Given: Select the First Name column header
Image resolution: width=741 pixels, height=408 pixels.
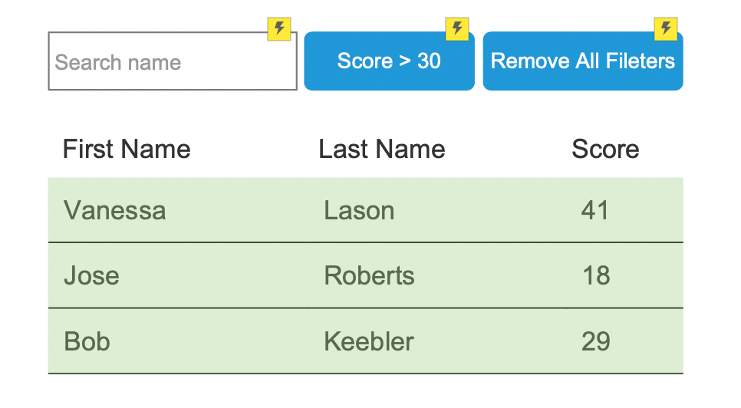Looking at the screenshot, I should tap(127, 150).
